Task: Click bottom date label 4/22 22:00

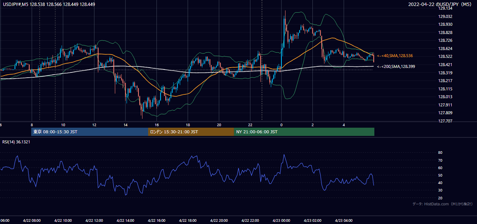Action: tap(250, 220)
